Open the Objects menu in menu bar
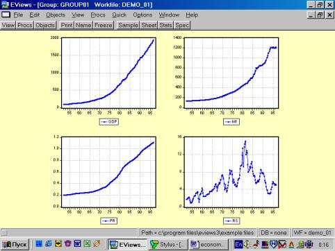Viewport: 335px width, 251px height. pyautogui.click(x=56, y=15)
